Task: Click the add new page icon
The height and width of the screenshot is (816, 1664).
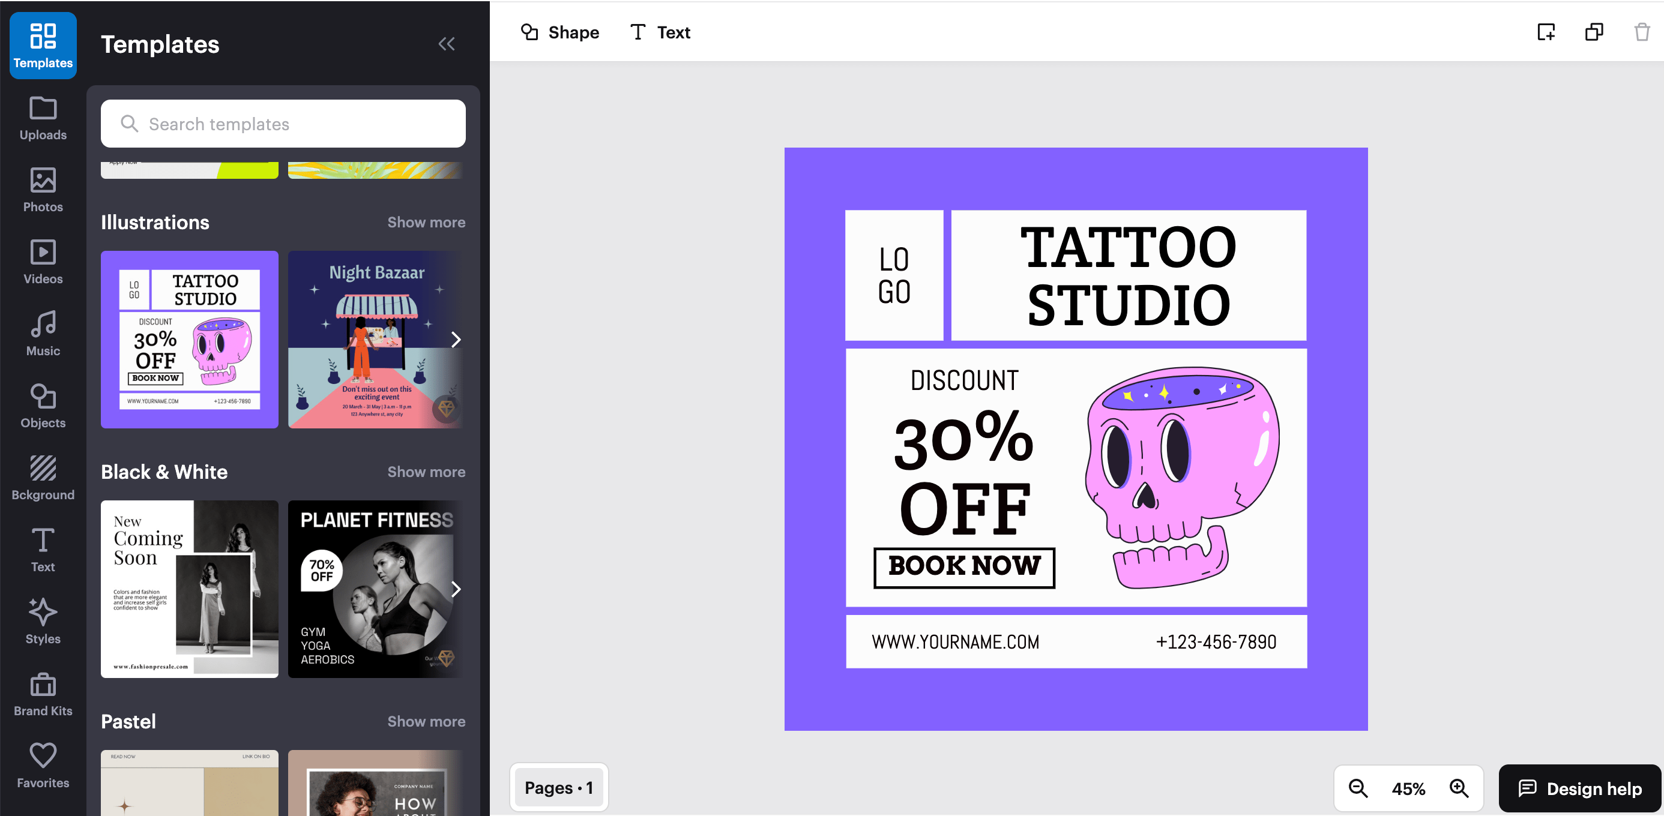Action: click(1546, 32)
